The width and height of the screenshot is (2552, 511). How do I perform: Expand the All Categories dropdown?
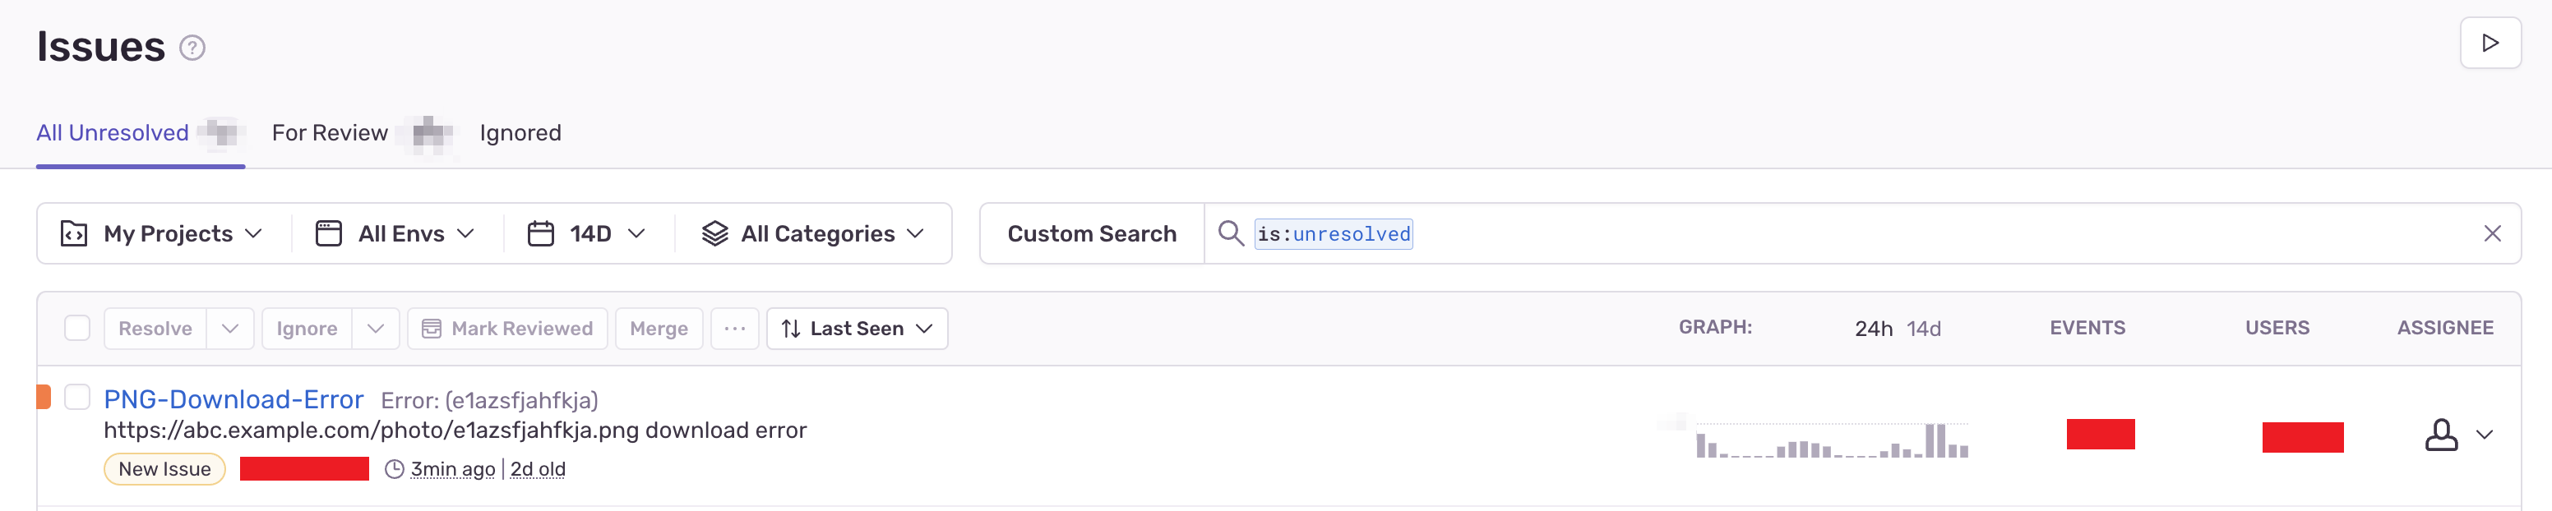(x=813, y=233)
